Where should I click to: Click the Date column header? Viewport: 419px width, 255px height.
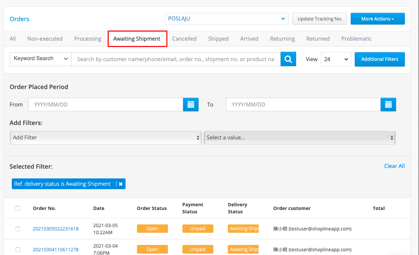[x=99, y=208]
